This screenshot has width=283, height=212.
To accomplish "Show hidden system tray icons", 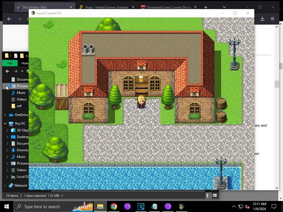I will pyautogui.click(x=234, y=206).
